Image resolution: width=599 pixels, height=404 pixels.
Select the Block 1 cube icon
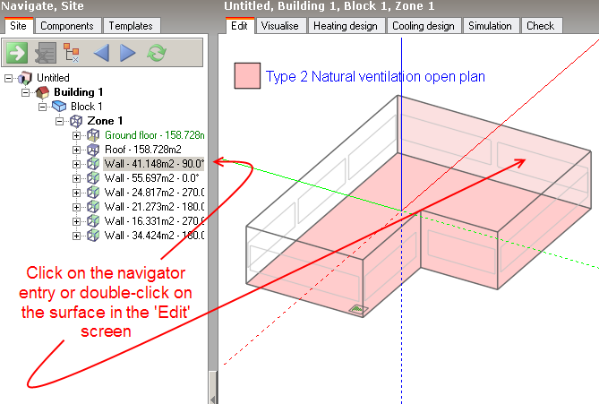pyautogui.click(x=60, y=107)
